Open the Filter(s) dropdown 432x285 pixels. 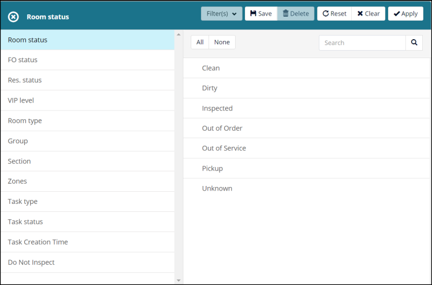pyautogui.click(x=222, y=13)
